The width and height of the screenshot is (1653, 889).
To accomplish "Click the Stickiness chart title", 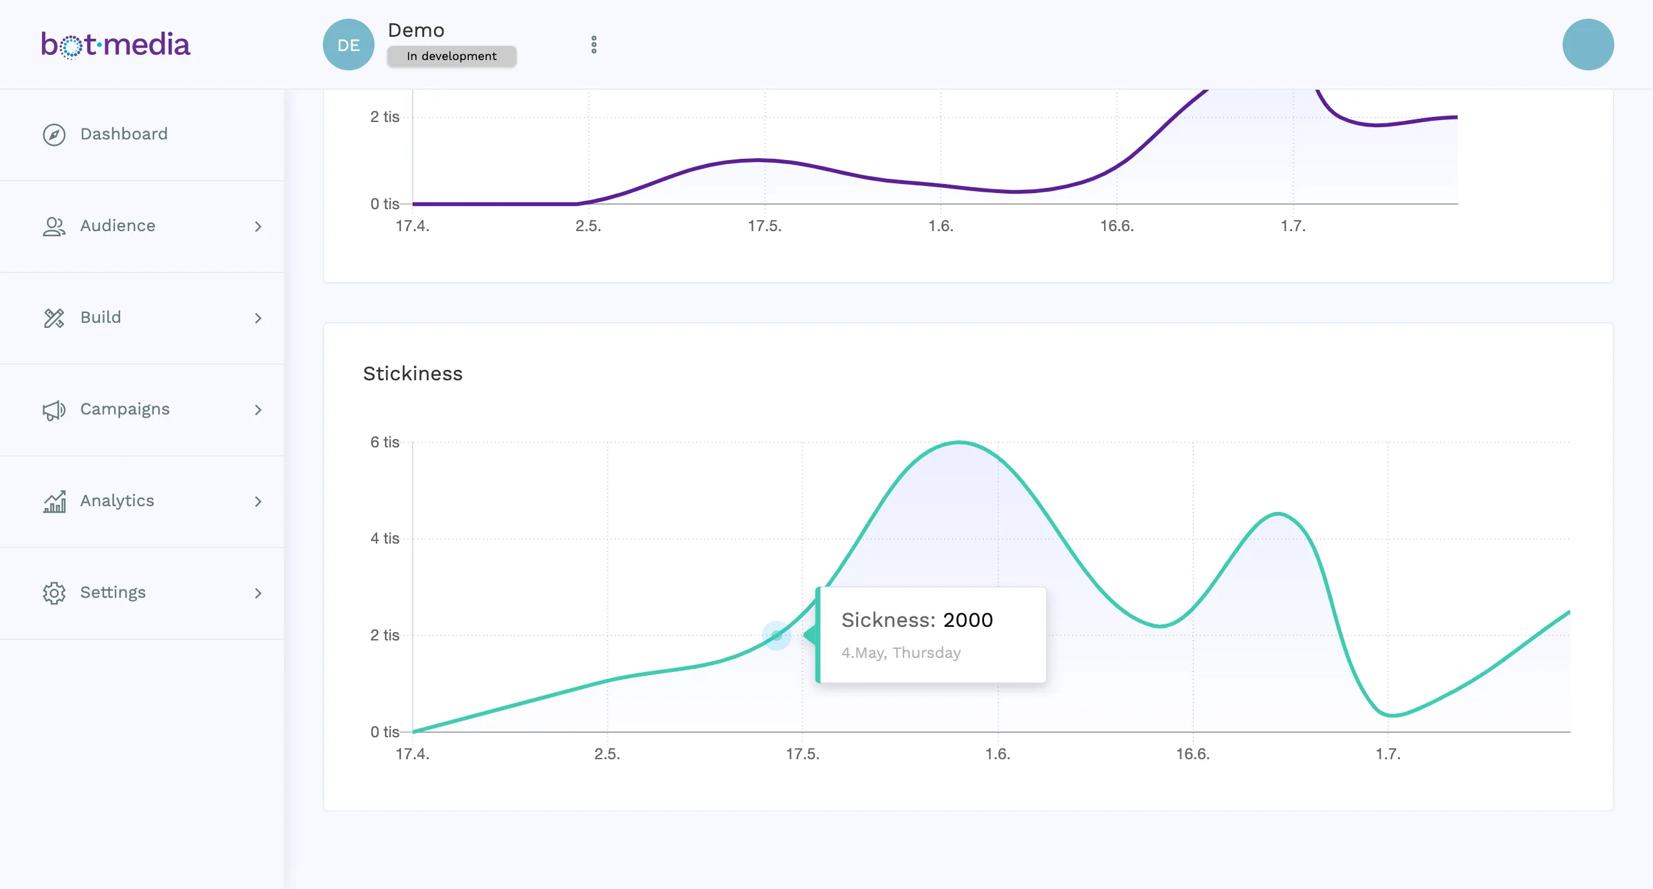I will [x=413, y=374].
